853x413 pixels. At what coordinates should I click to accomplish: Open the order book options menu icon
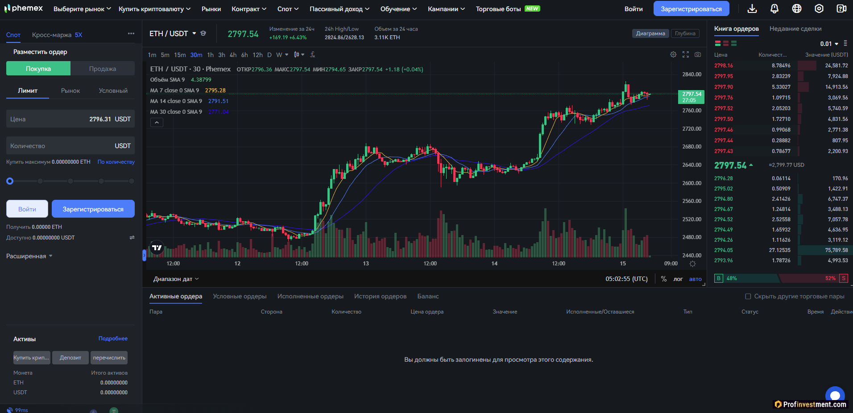click(x=845, y=43)
